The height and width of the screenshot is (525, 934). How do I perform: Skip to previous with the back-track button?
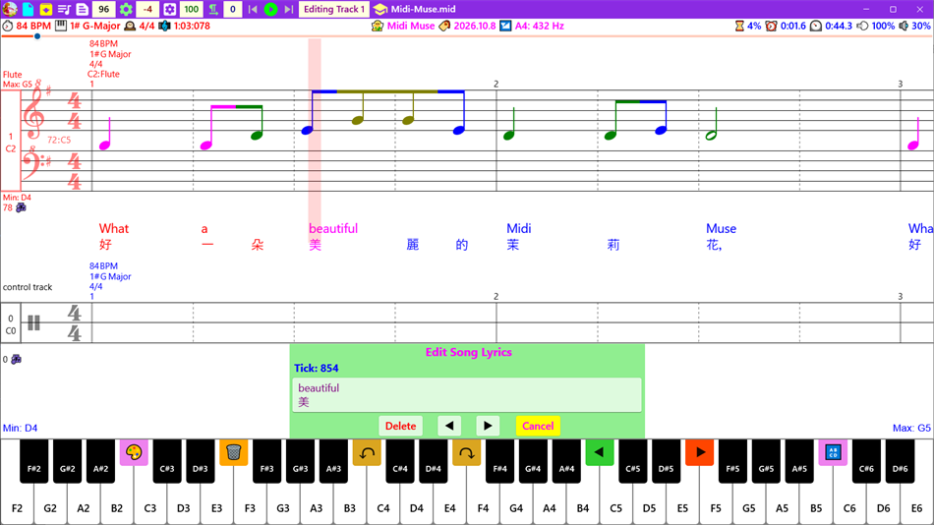click(x=253, y=9)
